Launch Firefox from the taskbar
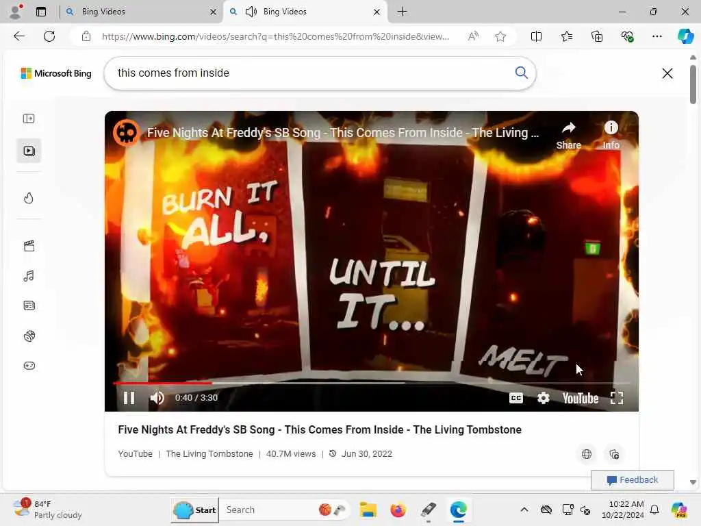 pos(398,510)
